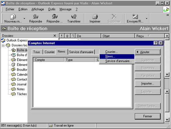171x129 pixels.
Task: Sort messages by the De column
Action: pyautogui.click(x=88, y=36)
